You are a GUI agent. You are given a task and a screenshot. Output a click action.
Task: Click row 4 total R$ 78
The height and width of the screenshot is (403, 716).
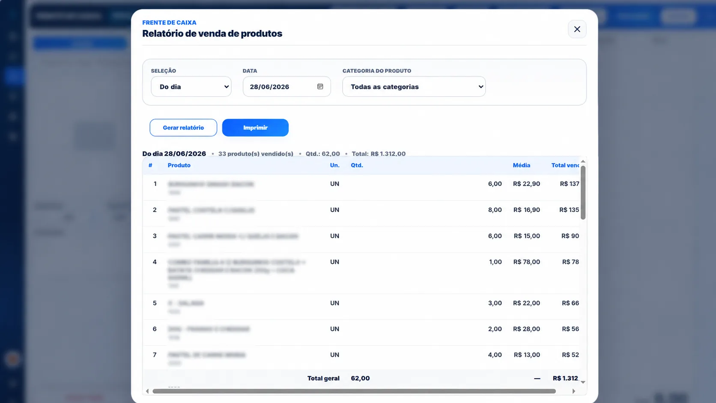pyautogui.click(x=570, y=262)
